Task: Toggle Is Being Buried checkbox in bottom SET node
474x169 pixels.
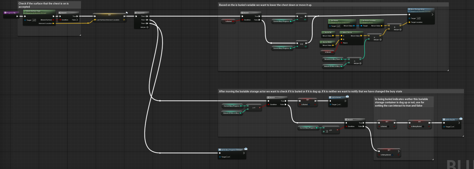Action: coord(392,155)
